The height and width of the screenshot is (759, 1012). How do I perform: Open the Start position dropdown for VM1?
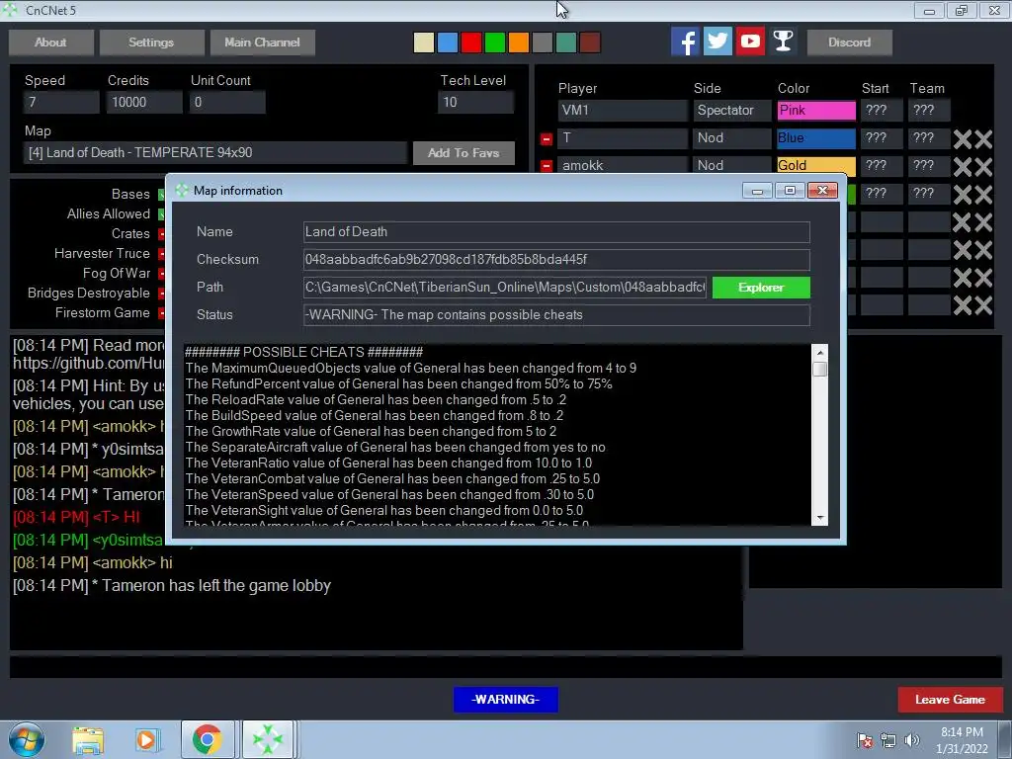point(882,111)
